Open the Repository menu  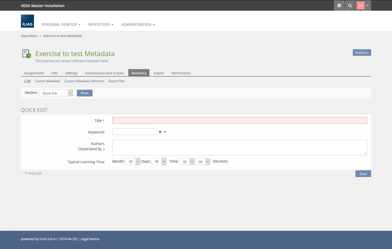101,25
